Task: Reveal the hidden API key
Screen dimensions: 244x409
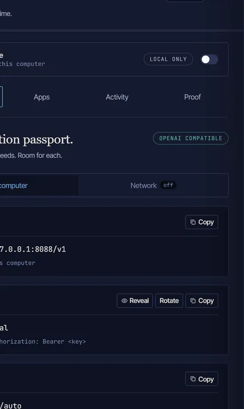Action: (135, 301)
